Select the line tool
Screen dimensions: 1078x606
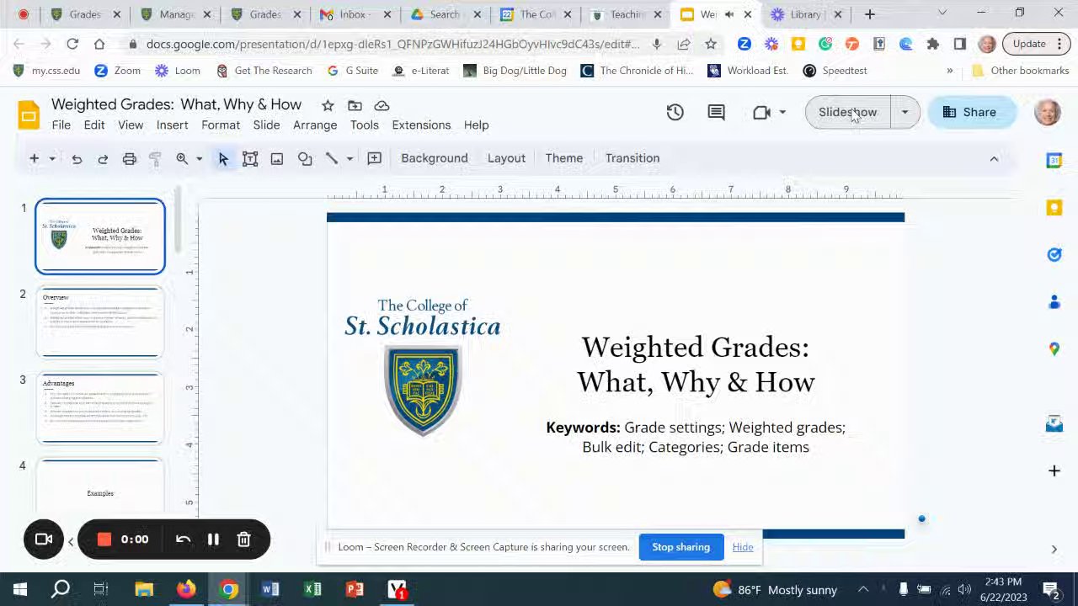(332, 158)
